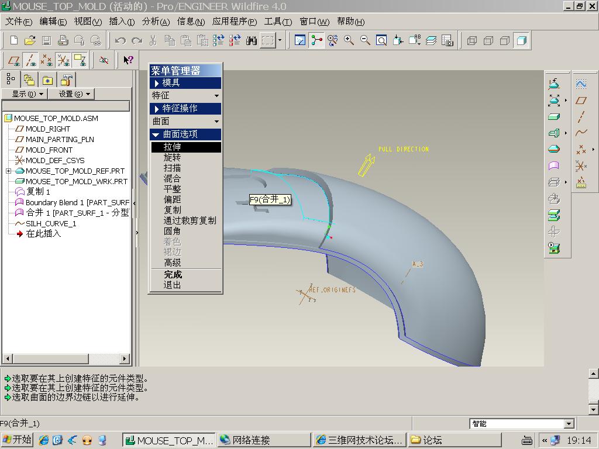Click the Find binoculars icon

pos(252,40)
